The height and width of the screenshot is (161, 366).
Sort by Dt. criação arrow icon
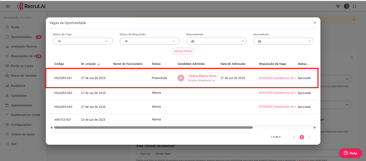pos(99,64)
